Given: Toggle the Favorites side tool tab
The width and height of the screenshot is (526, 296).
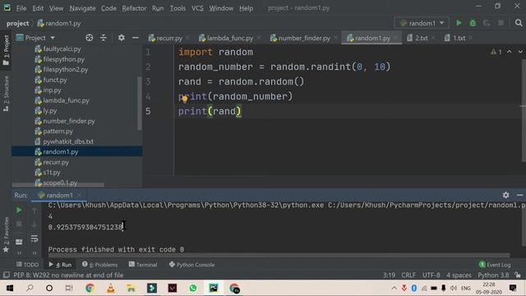Looking at the screenshot, I should pyautogui.click(x=6, y=234).
